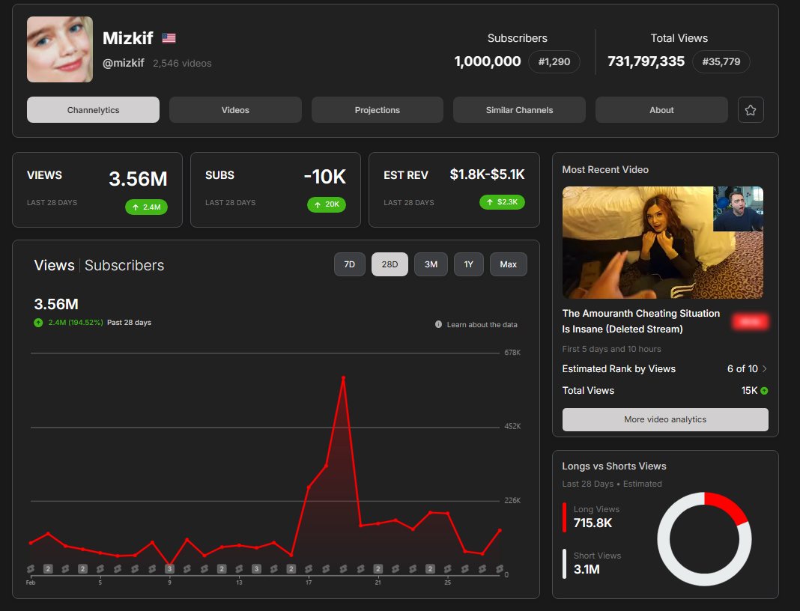Click First 5 days and 10 hours text
Viewport: 800px width, 611px height.
click(x=611, y=349)
